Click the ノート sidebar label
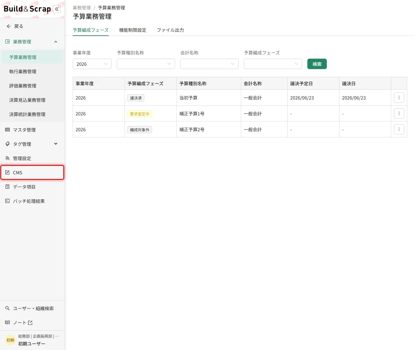This screenshot has width=415, height=350. point(20,323)
